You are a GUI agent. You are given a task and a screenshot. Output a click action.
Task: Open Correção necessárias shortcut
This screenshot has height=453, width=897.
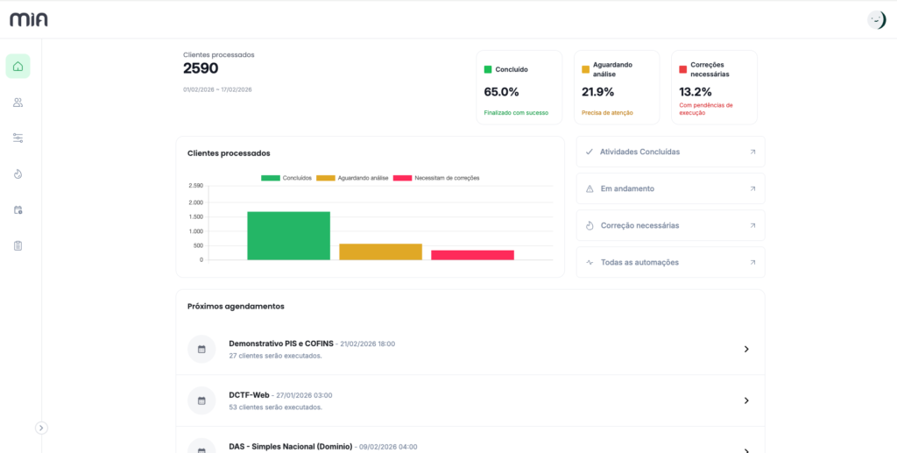(670, 225)
